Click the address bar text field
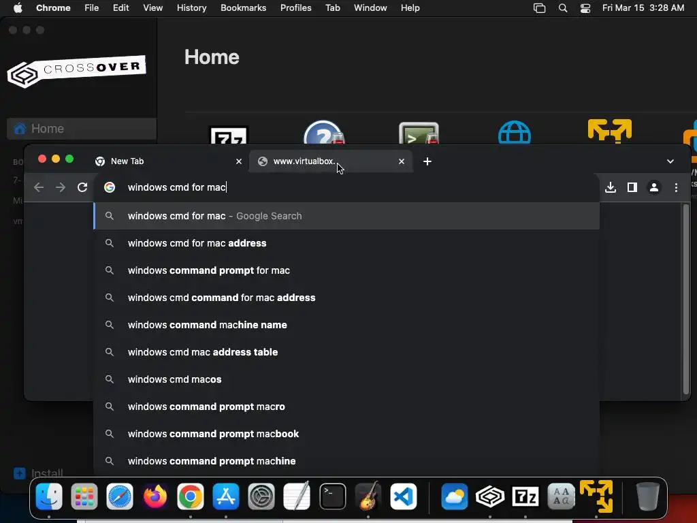Screen dimensions: 697x523 click(x=346, y=187)
